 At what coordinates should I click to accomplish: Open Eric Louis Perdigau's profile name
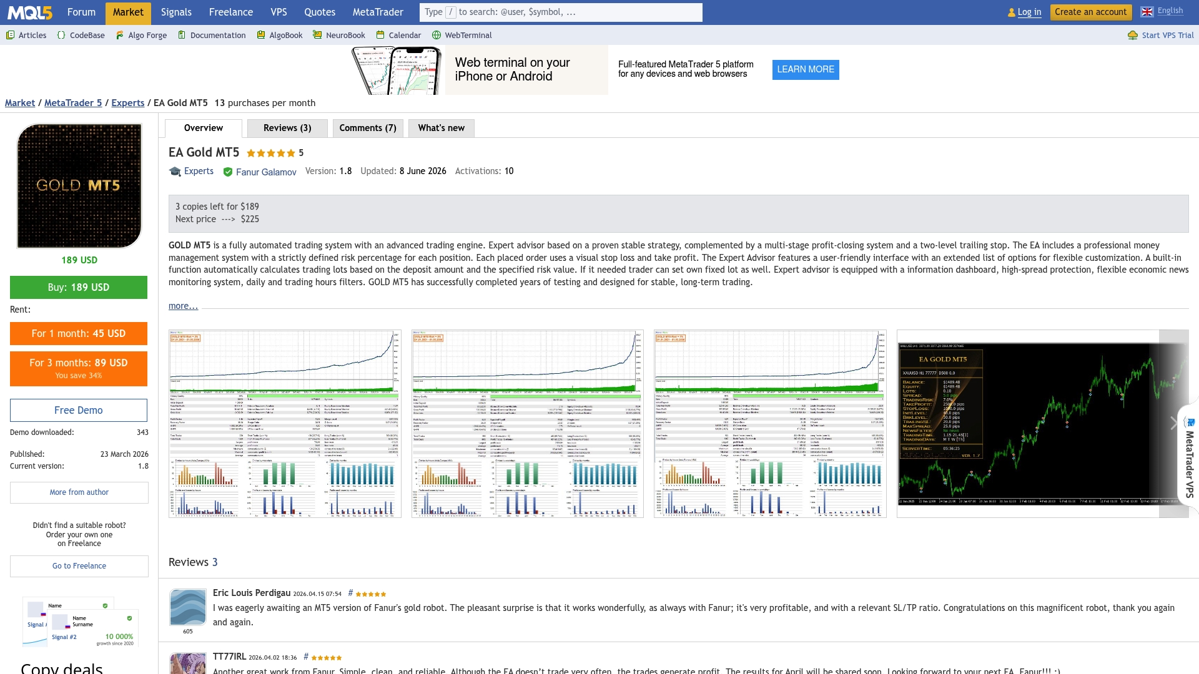point(252,593)
